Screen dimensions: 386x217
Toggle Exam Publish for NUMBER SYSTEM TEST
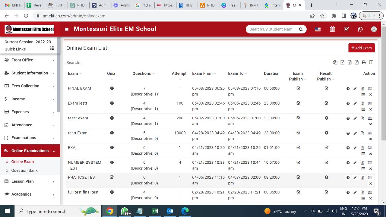(x=299, y=162)
